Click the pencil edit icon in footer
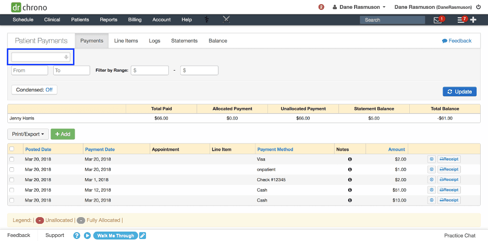 coord(143,235)
